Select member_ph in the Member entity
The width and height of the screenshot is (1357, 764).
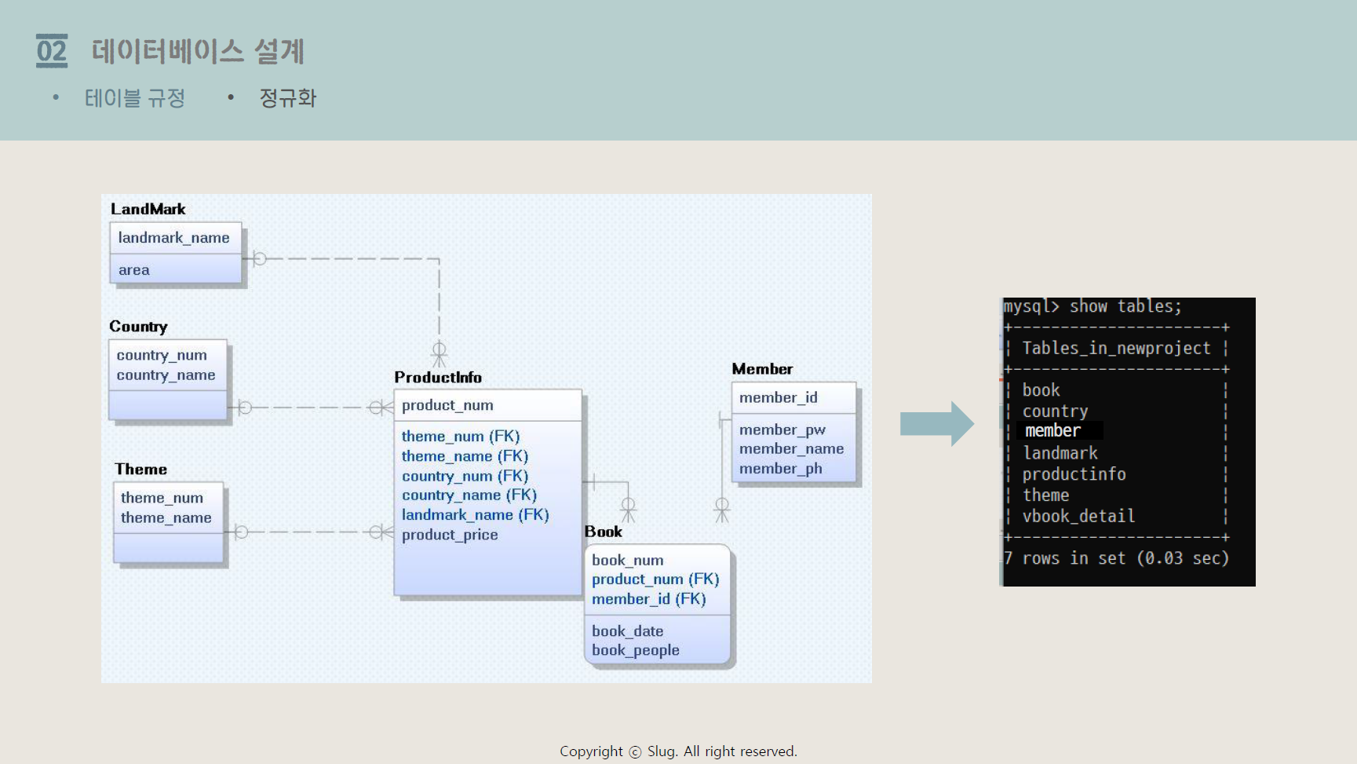tap(781, 469)
